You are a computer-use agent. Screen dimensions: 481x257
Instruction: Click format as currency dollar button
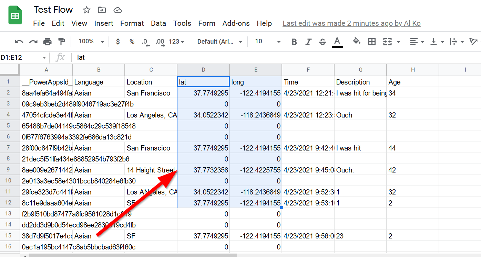tap(118, 42)
